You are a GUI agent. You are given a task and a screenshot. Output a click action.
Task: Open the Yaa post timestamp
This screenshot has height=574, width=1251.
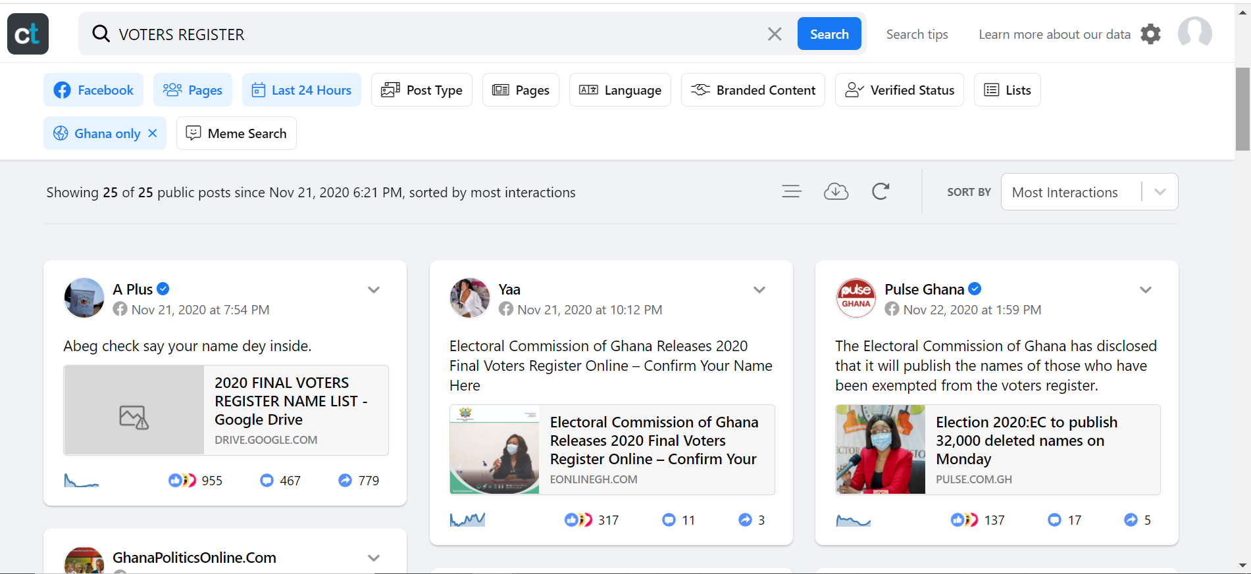[590, 310]
